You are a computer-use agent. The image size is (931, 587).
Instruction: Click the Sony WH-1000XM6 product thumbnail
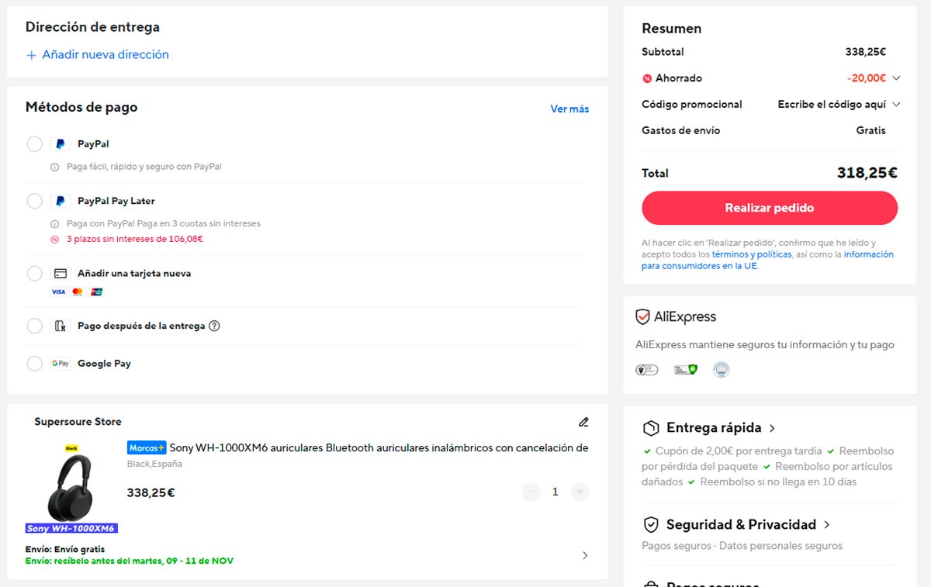pyautogui.click(x=71, y=489)
